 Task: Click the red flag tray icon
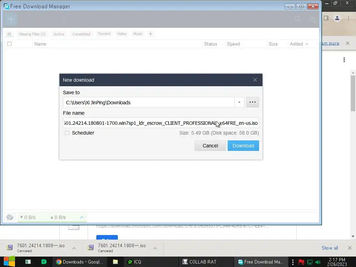pyautogui.click(x=301, y=262)
